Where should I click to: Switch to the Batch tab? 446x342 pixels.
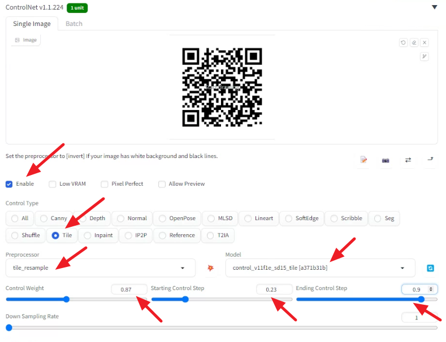point(74,24)
